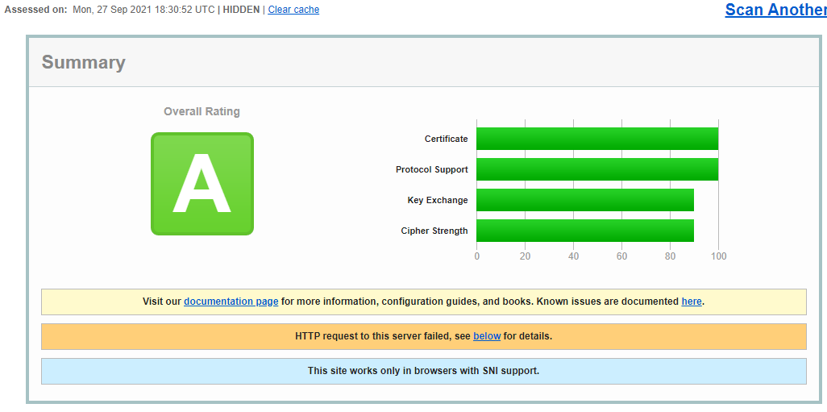Click the Cipher Strength label
The height and width of the screenshot is (412, 827).
434,231
